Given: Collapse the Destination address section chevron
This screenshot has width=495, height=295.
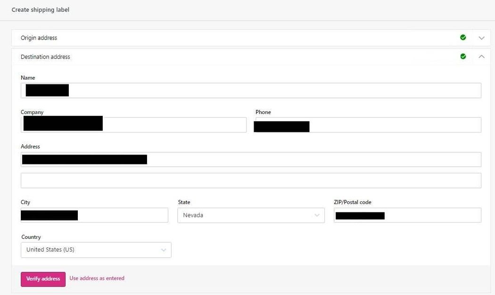Looking at the screenshot, I should coord(481,57).
